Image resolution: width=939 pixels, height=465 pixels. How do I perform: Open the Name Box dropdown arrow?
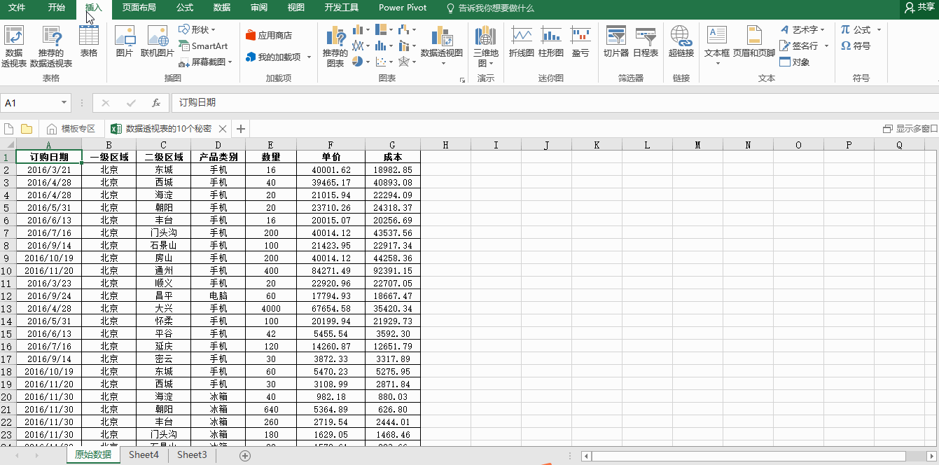point(64,103)
